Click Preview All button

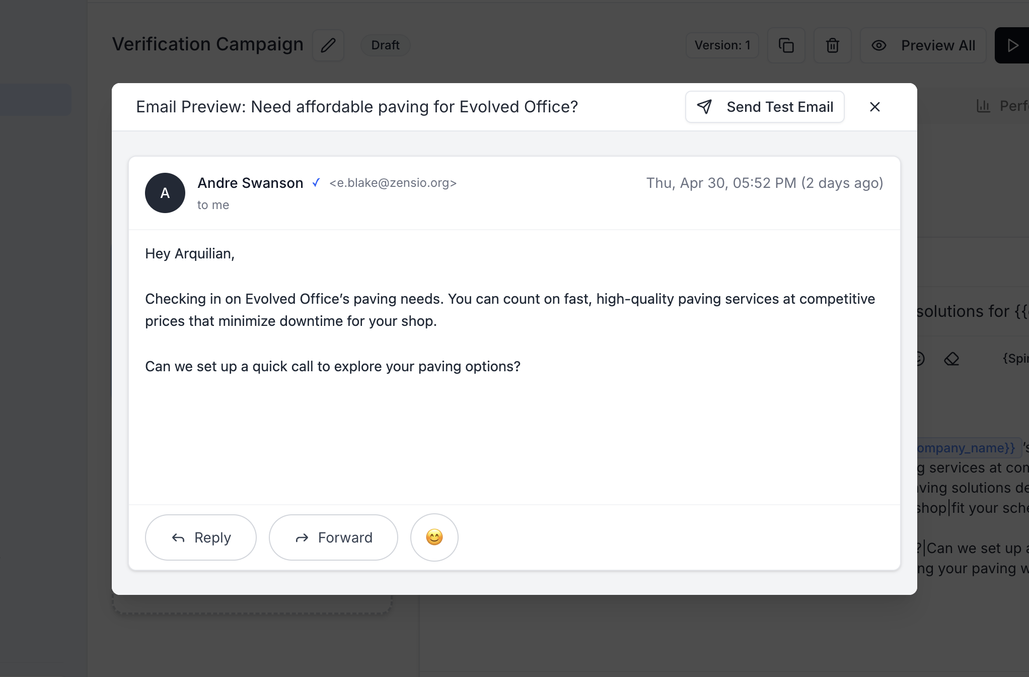pos(923,45)
